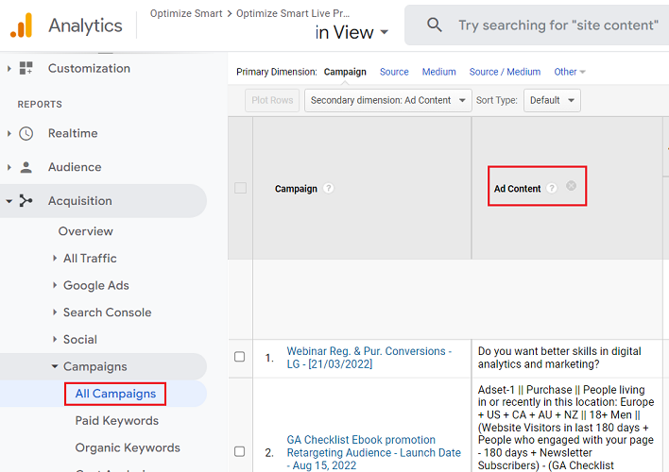
Task: Open the Sort Type Default dropdown
Action: [552, 100]
